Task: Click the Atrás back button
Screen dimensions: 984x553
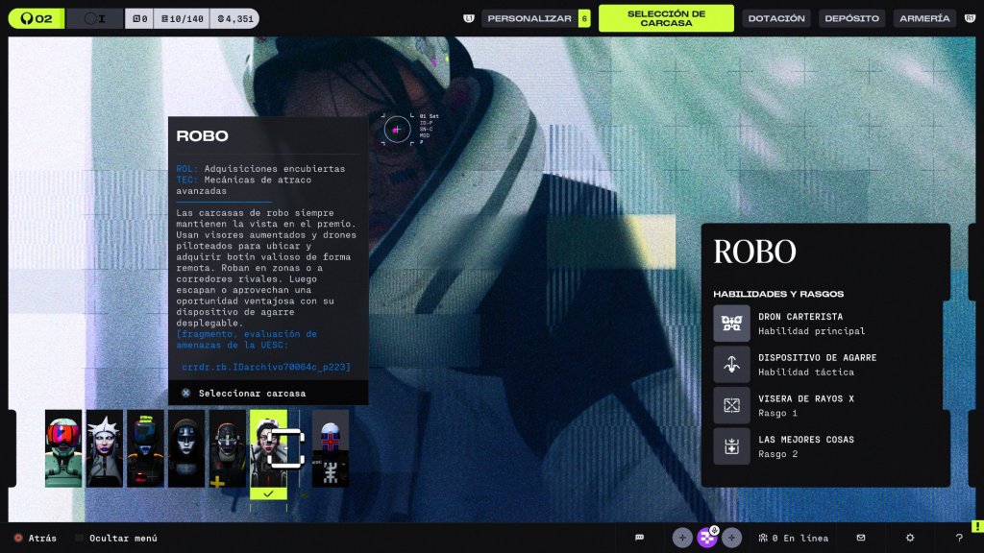Action: pos(35,539)
